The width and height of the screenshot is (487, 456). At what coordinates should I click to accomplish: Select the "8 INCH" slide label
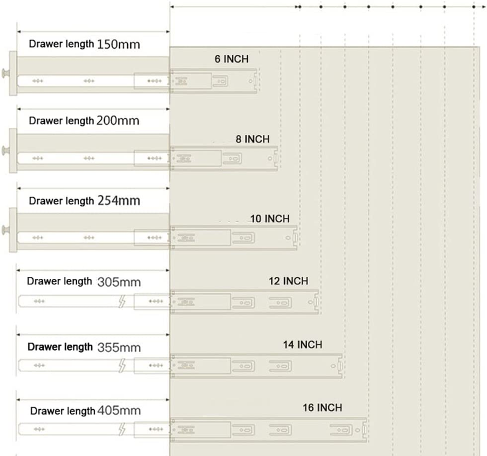pyautogui.click(x=253, y=139)
